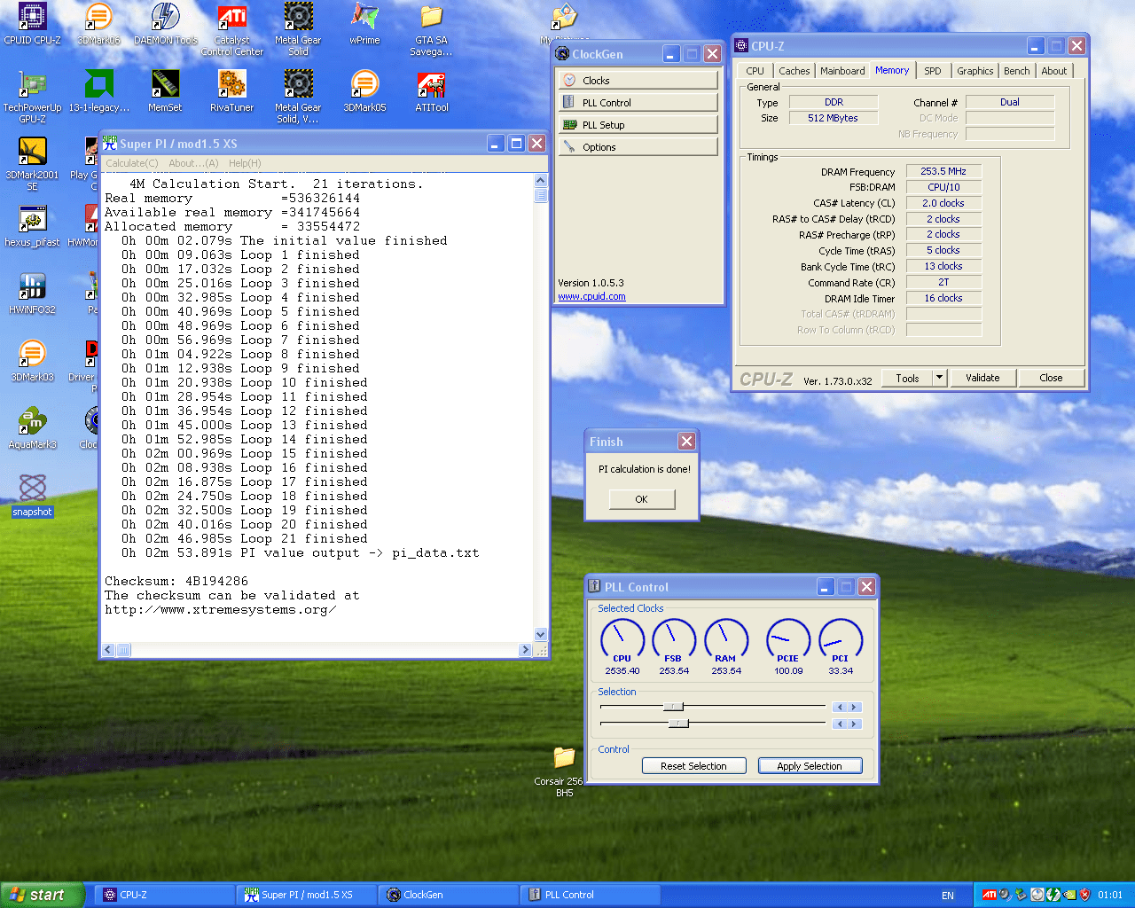Switch to ClockGen in the taskbar

[x=449, y=895]
